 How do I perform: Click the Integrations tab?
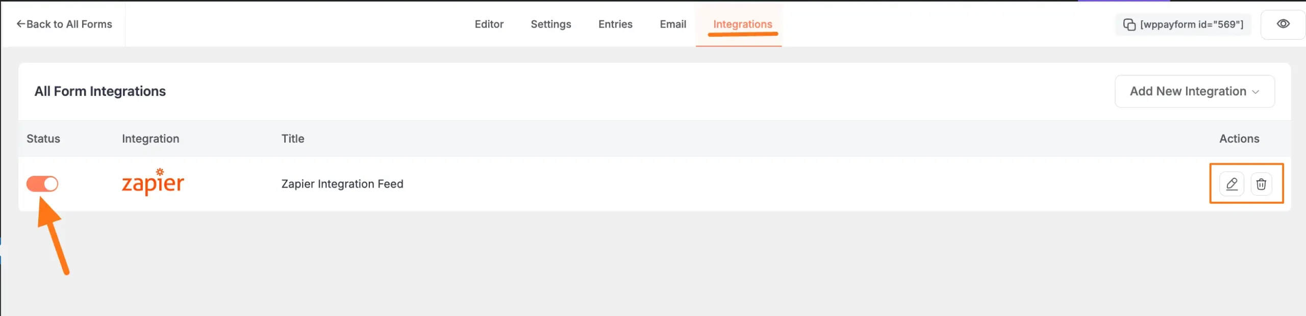coord(742,24)
